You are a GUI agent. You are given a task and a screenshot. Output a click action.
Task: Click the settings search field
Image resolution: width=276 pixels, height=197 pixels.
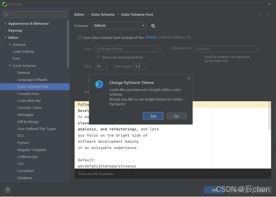(35, 14)
